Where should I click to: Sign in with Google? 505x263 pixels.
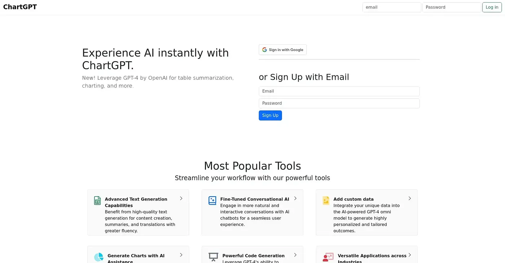282,50
